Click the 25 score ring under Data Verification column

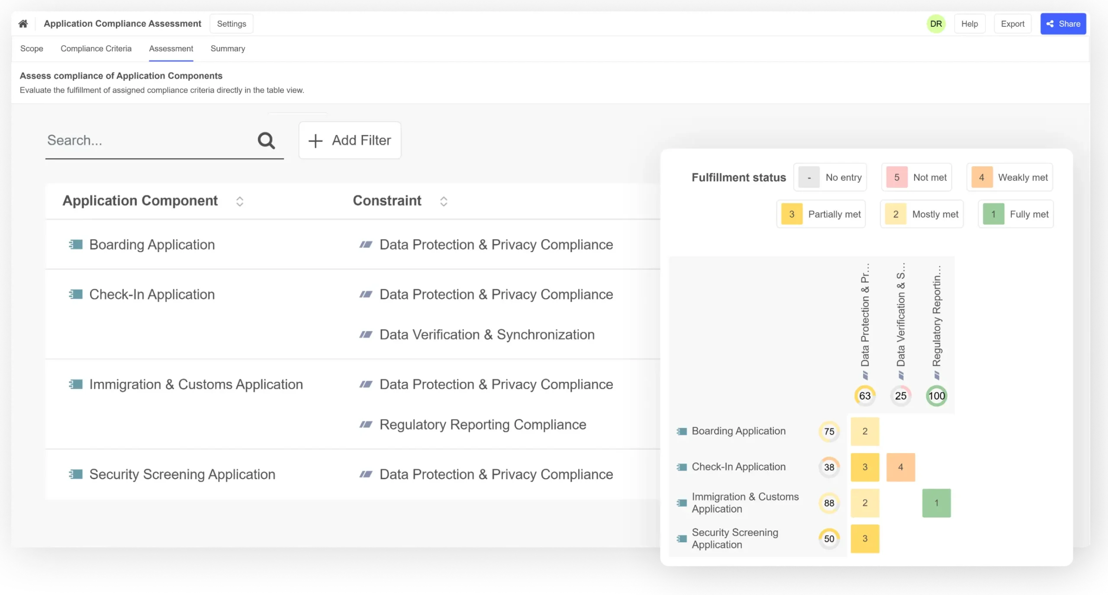click(x=901, y=396)
